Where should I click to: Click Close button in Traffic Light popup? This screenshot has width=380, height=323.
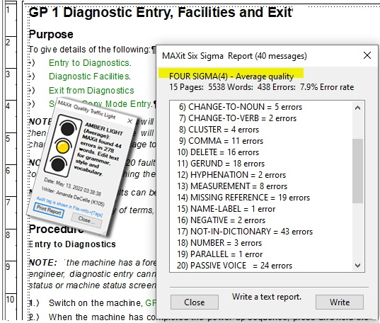(x=86, y=220)
